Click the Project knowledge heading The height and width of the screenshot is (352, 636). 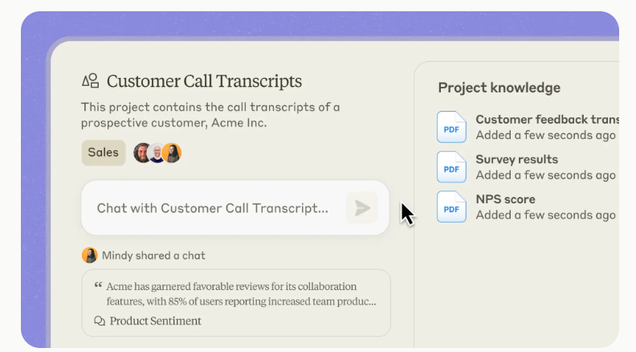pos(499,88)
